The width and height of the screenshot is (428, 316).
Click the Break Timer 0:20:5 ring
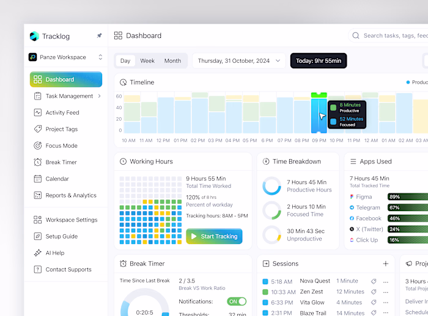[145, 303]
